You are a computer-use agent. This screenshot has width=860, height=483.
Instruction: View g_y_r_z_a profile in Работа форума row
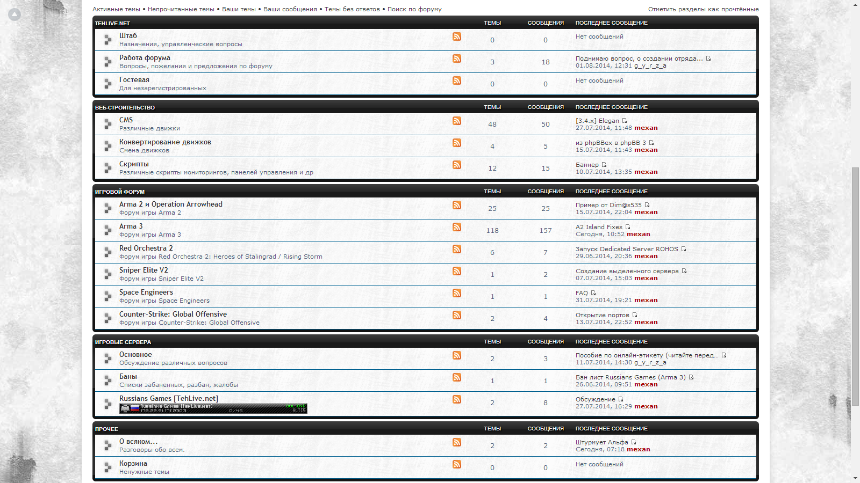(650, 65)
